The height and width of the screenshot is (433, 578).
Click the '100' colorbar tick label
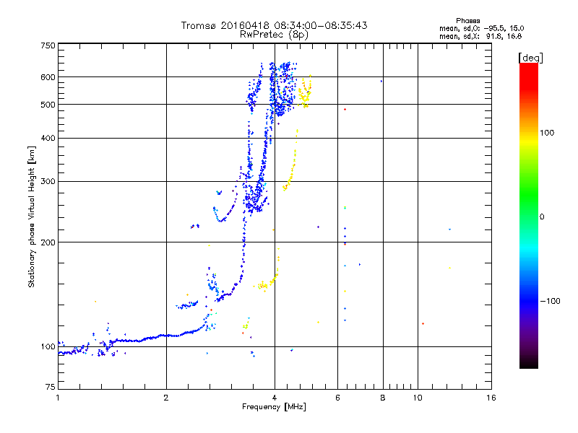pyautogui.click(x=547, y=133)
